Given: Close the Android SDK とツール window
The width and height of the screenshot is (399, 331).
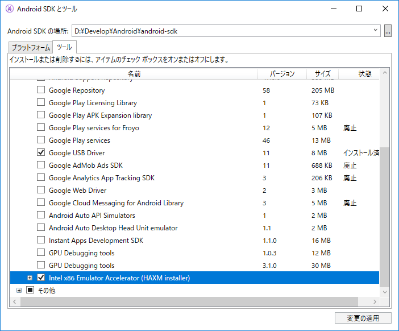Looking at the screenshot, I should [x=385, y=9].
